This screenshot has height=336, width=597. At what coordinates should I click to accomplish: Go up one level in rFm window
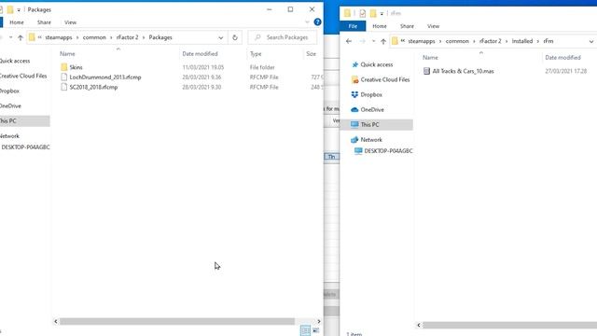click(x=383, y=41)
